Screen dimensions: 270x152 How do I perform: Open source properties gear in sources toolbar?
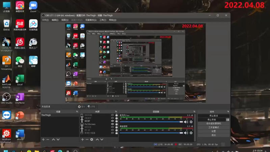point(92,140)
